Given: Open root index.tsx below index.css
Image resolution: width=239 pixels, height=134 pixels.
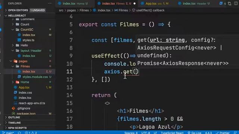Looking at the screenshot, I should click(25, 98).
